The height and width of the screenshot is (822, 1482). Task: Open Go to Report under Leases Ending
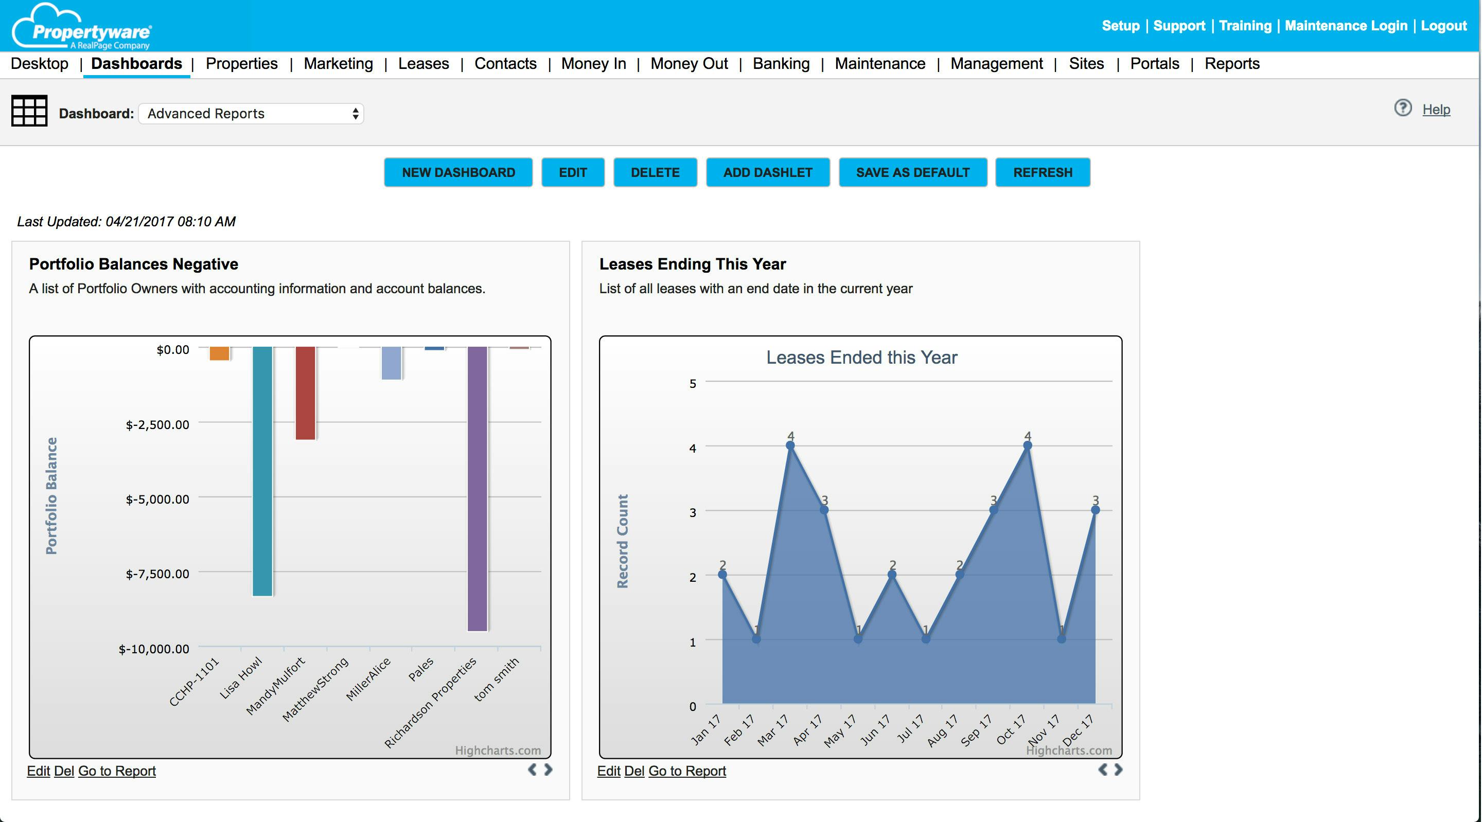pyautogui.click(x=687, y=771)
